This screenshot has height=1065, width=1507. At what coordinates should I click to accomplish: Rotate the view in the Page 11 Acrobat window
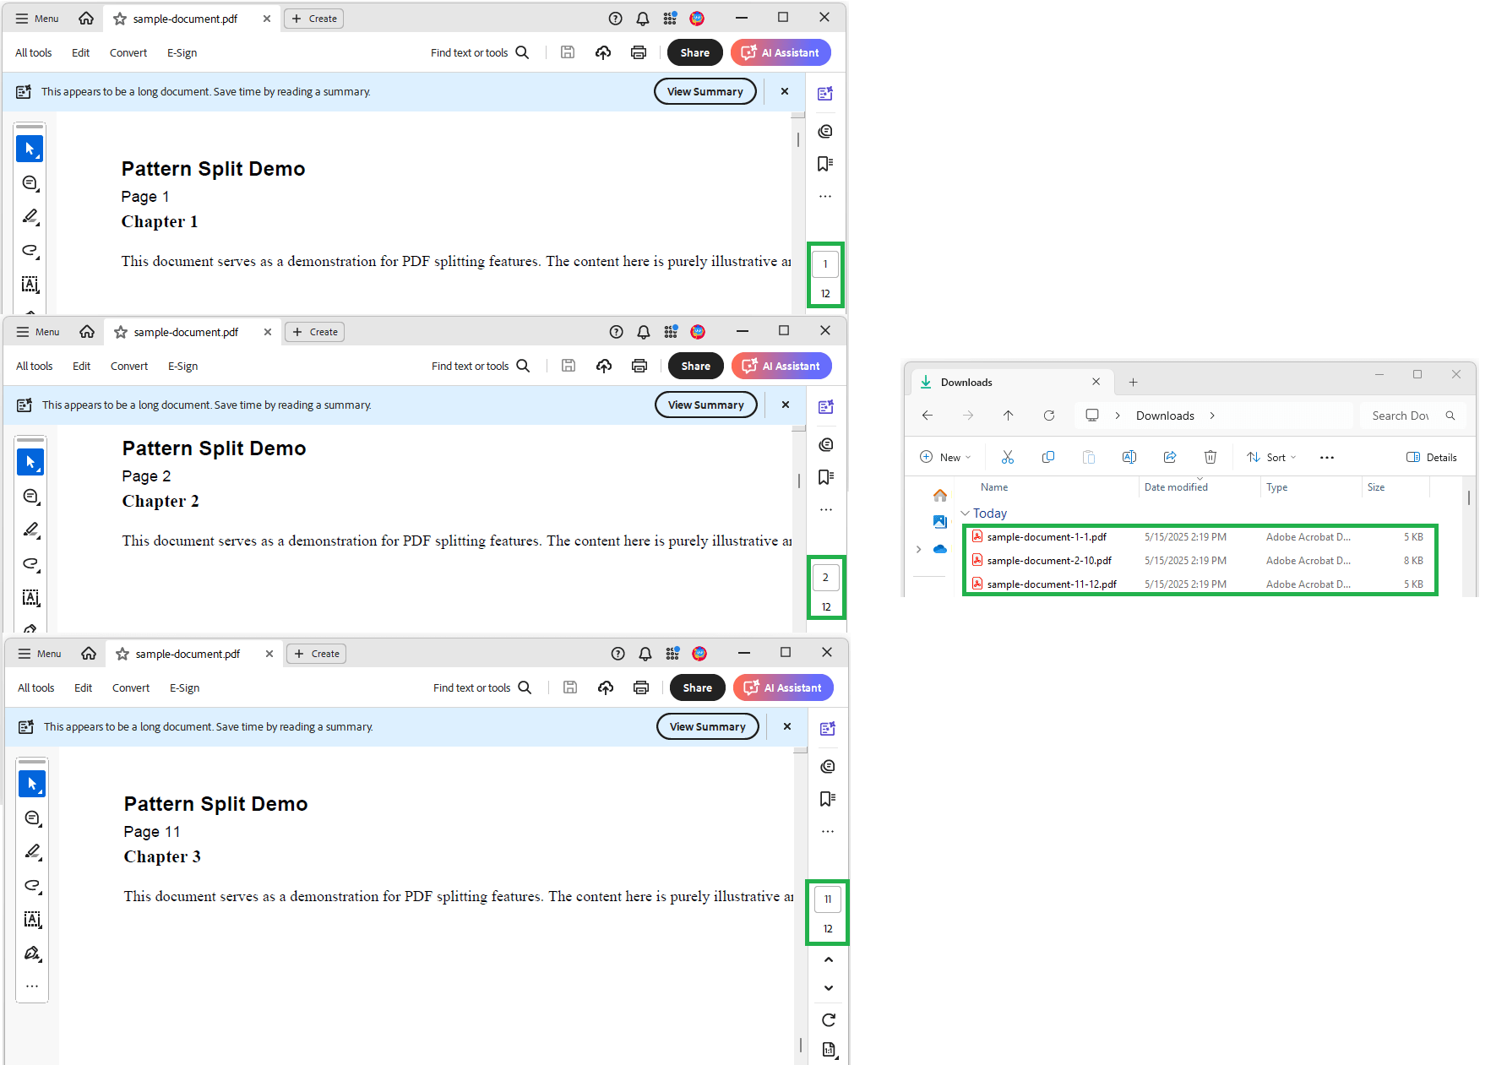(829, 1020)
